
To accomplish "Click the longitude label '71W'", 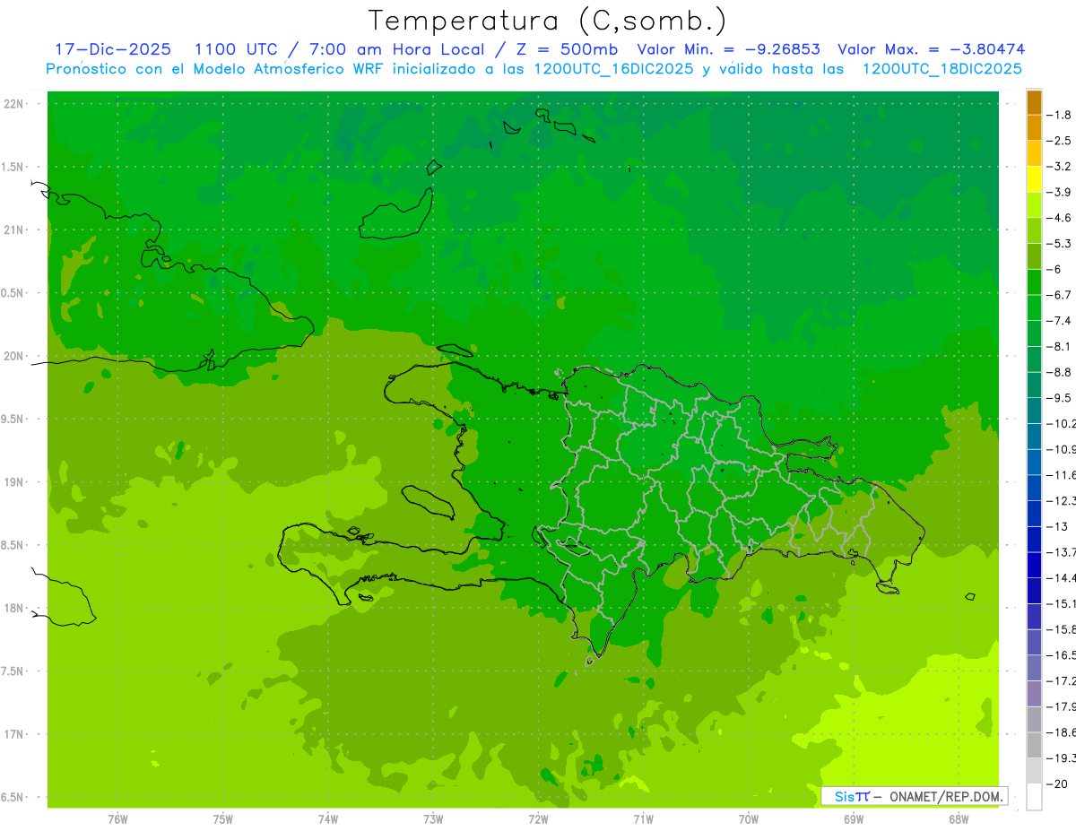I will (643, 820).
